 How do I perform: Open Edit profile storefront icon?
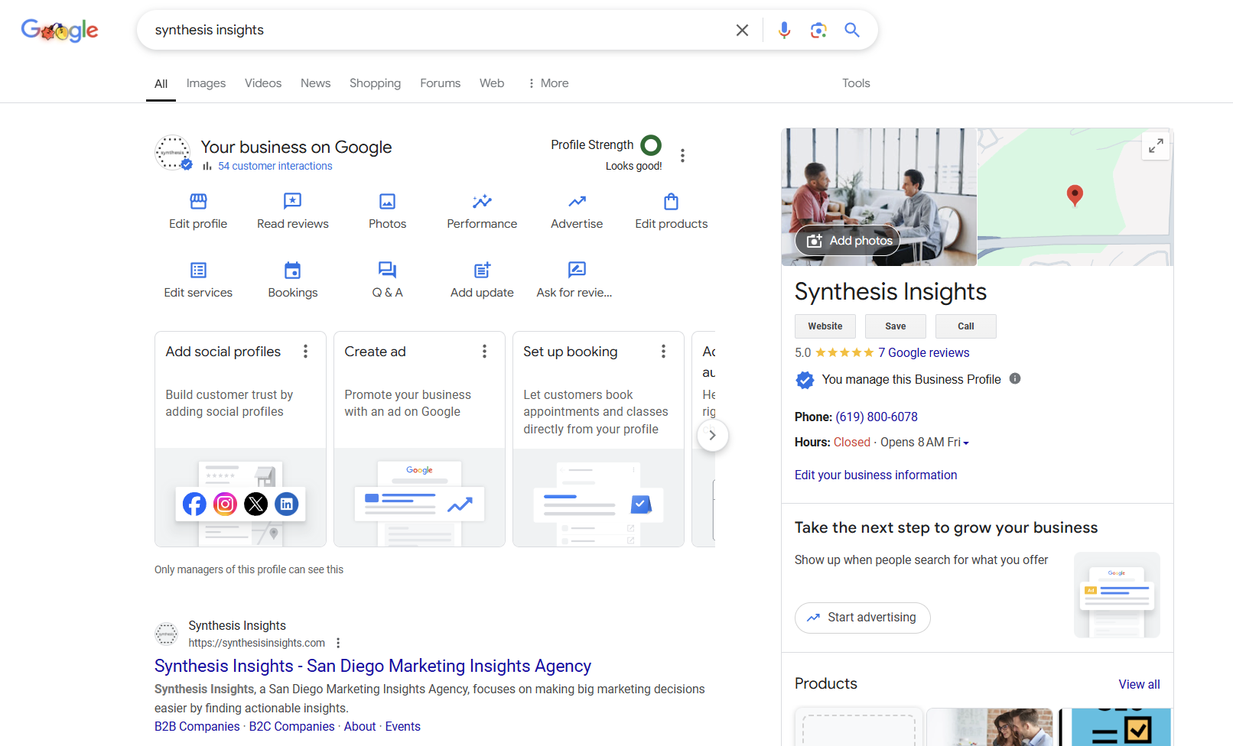tap(198, 202)
